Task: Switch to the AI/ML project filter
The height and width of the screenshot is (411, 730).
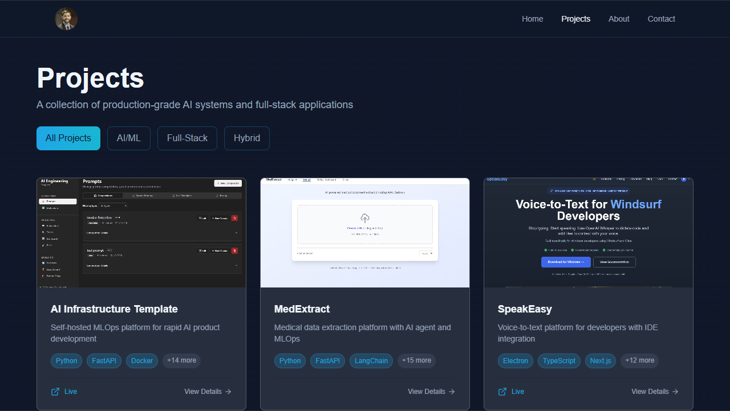Action: [x=128, y=138]
